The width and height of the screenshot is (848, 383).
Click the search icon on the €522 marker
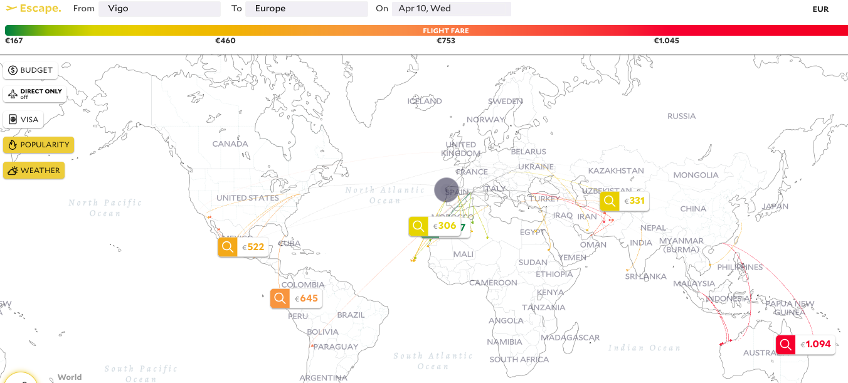click(x=228, y=247)
